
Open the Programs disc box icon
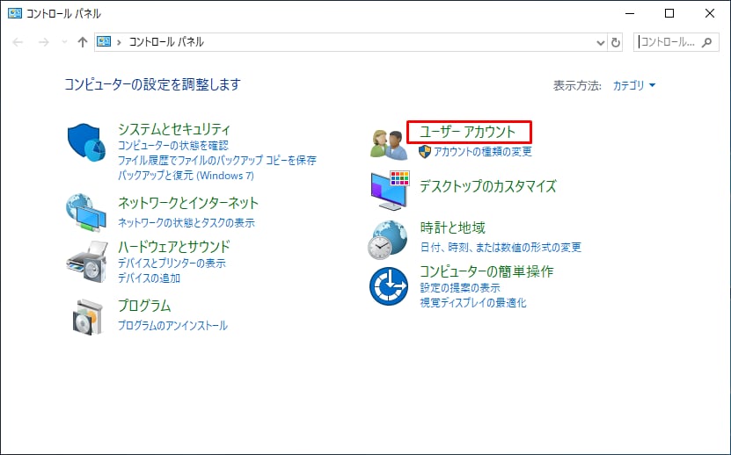[x=88, y=317]
